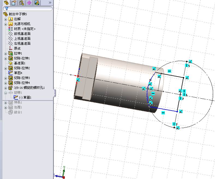Expand the hidden manager tabs chevron
This screenshot has height=179, width=215.
coord(50,2)
